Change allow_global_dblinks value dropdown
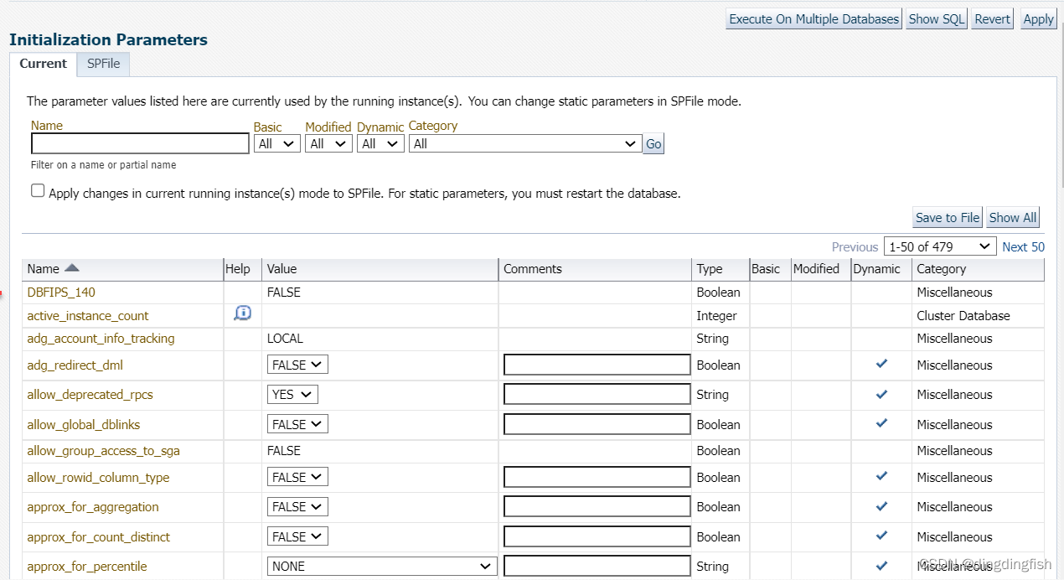1064x580 pixels. (297, 424)
